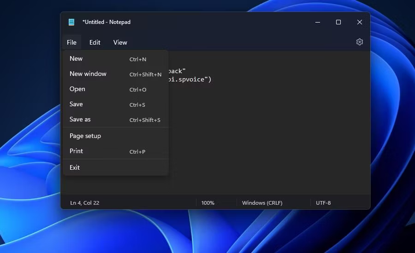Select New window menu entry
The height and width of the screenshot is (253, 415).
click(116, 74)
